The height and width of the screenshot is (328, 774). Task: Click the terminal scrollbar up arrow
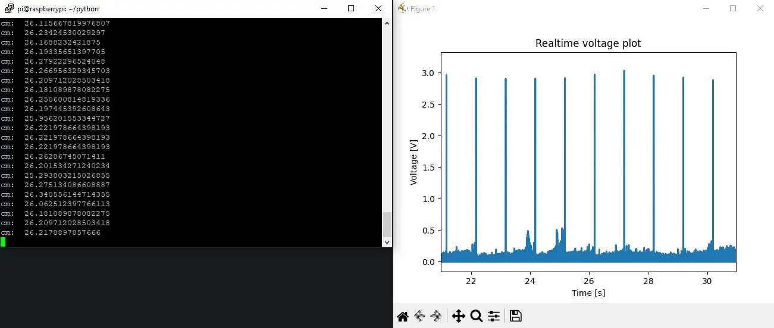pos(387,23)
